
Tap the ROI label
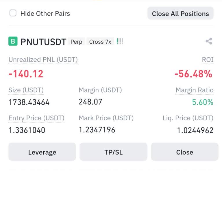[x=208, y=60]
